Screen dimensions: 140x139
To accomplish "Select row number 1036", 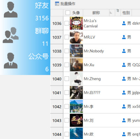I will pos(57,23).
